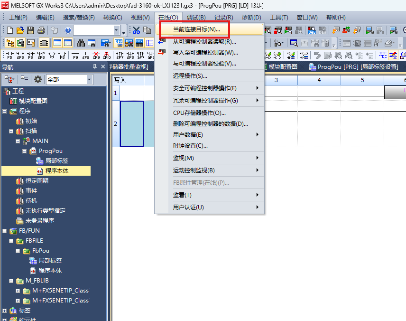Image resolution: width=406 pixels, height=321 pixels.
Task: Click the chip-shaped module icon
Action: pyautogui.click(x=44, y=43)
